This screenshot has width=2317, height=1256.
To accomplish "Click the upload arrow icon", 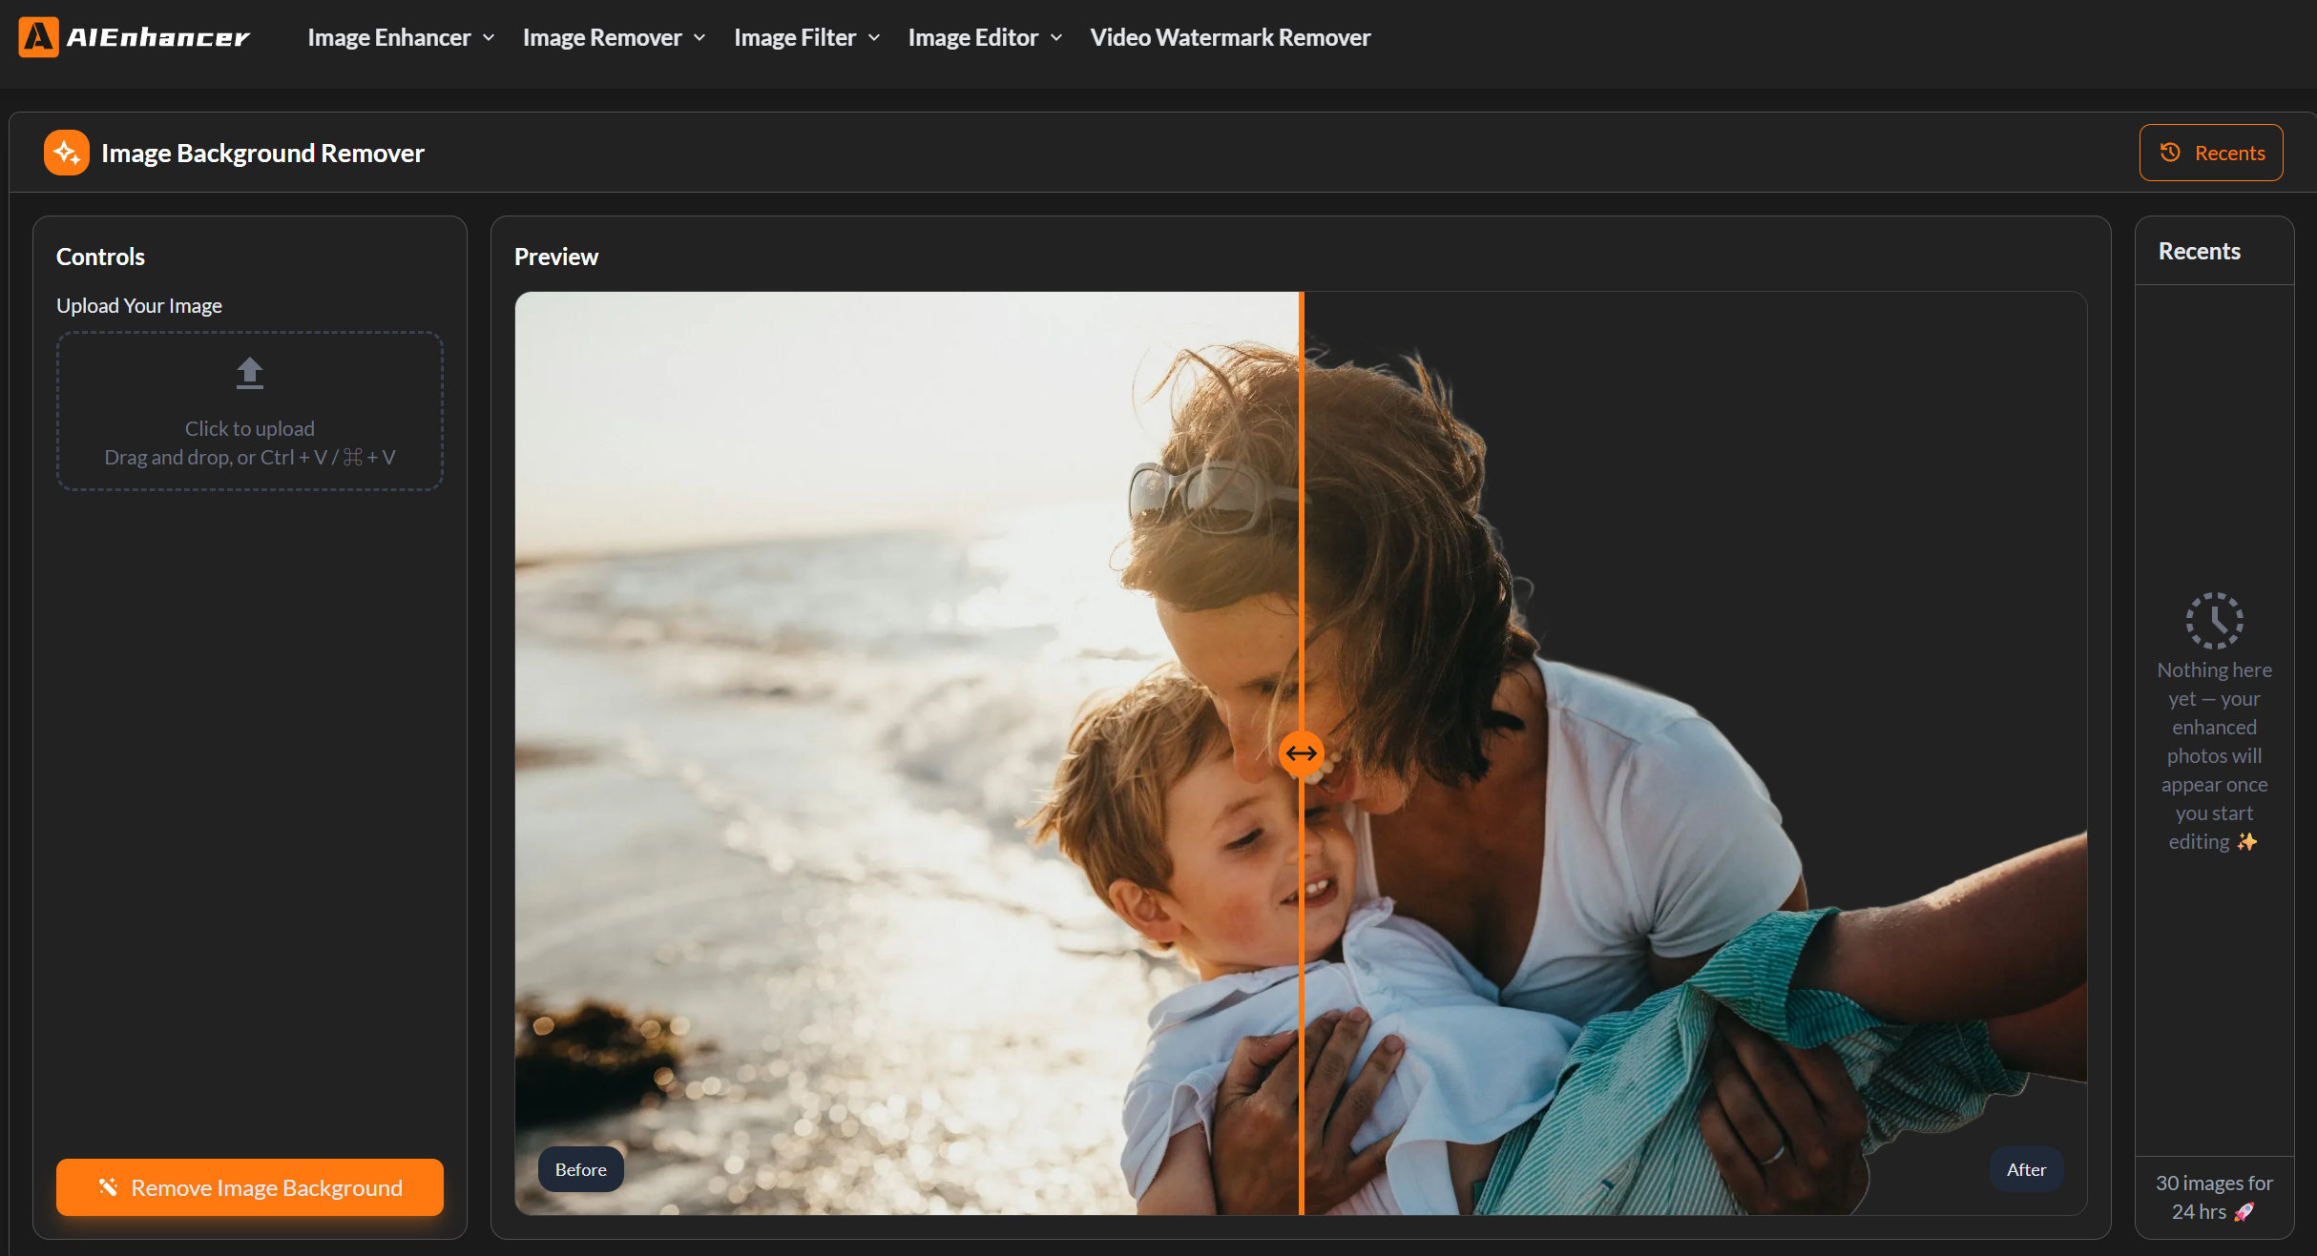I will click(250, 373).
